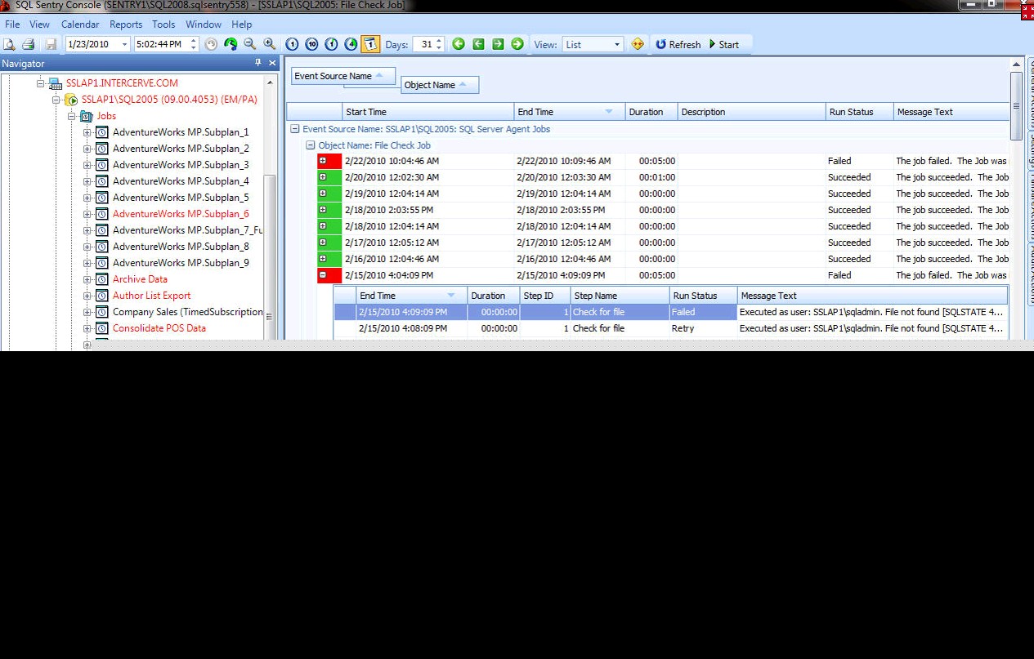
Task: Open the Reports menu
Action: [126, 24]
